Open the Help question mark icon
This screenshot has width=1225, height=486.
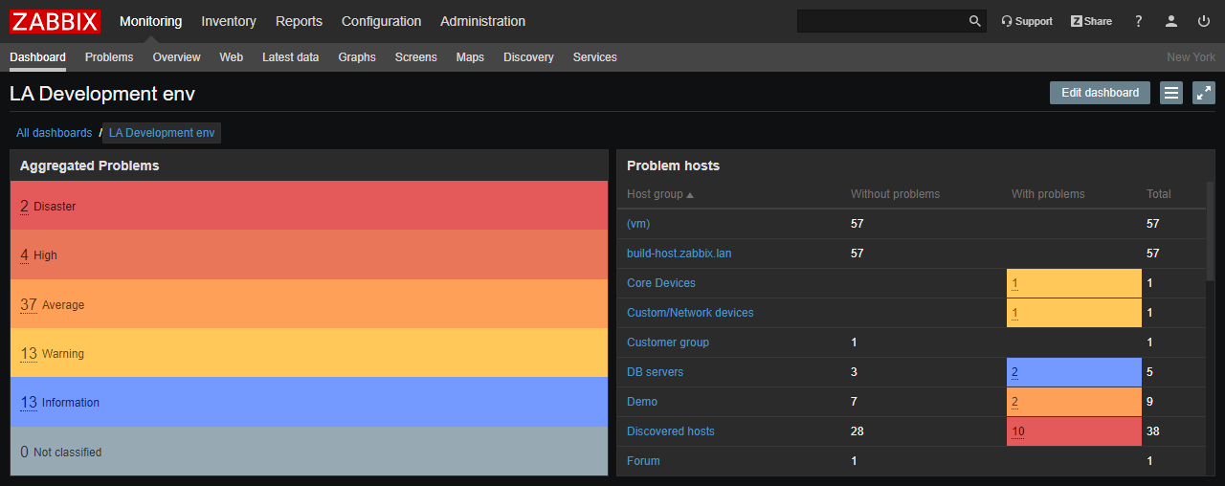pyautogui.click(x=1139, y=21)
